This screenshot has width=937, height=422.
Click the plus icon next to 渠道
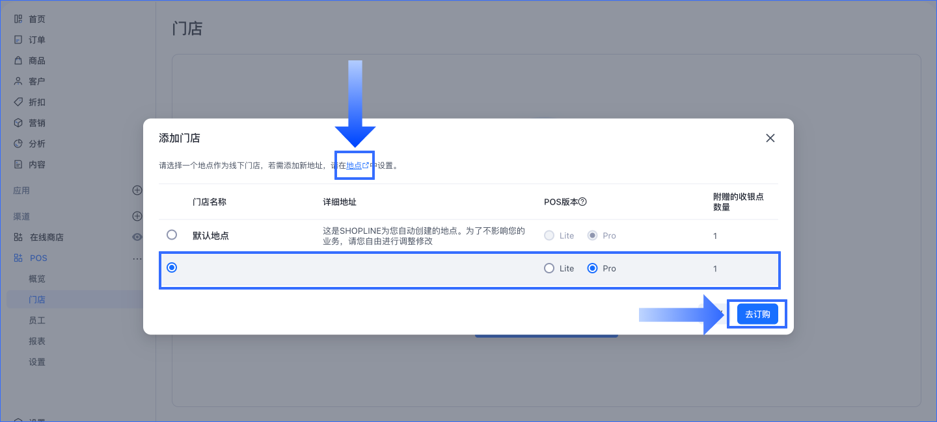(x=137, y=216)
